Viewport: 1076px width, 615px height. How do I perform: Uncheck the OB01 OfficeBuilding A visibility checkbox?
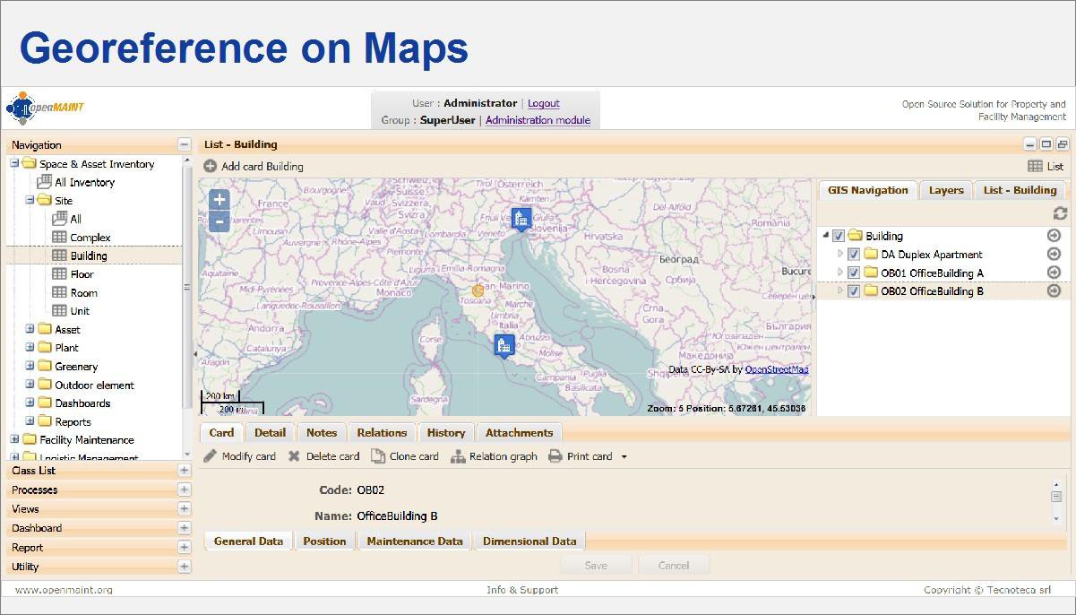point(853,273)
